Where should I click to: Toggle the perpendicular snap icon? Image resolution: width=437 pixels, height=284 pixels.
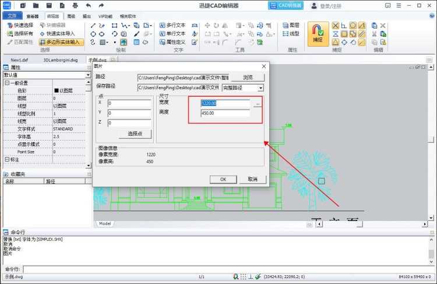(x=344, y=26)
